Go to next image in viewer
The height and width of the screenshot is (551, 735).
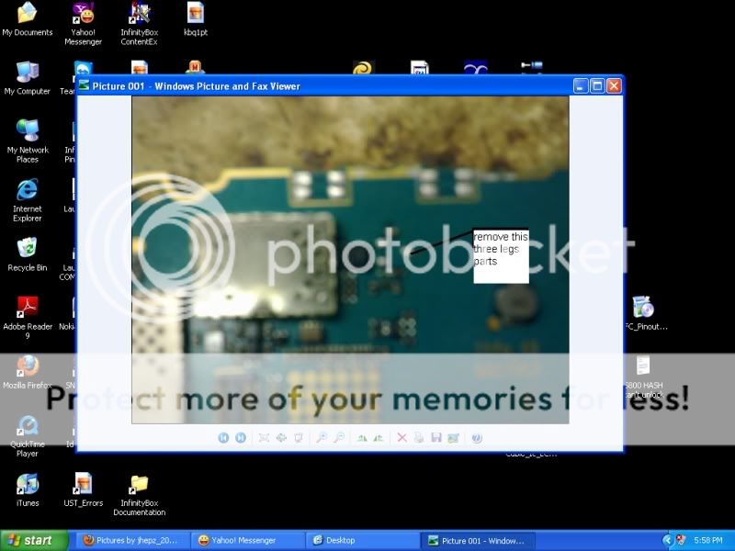click(x=240, y=438)
